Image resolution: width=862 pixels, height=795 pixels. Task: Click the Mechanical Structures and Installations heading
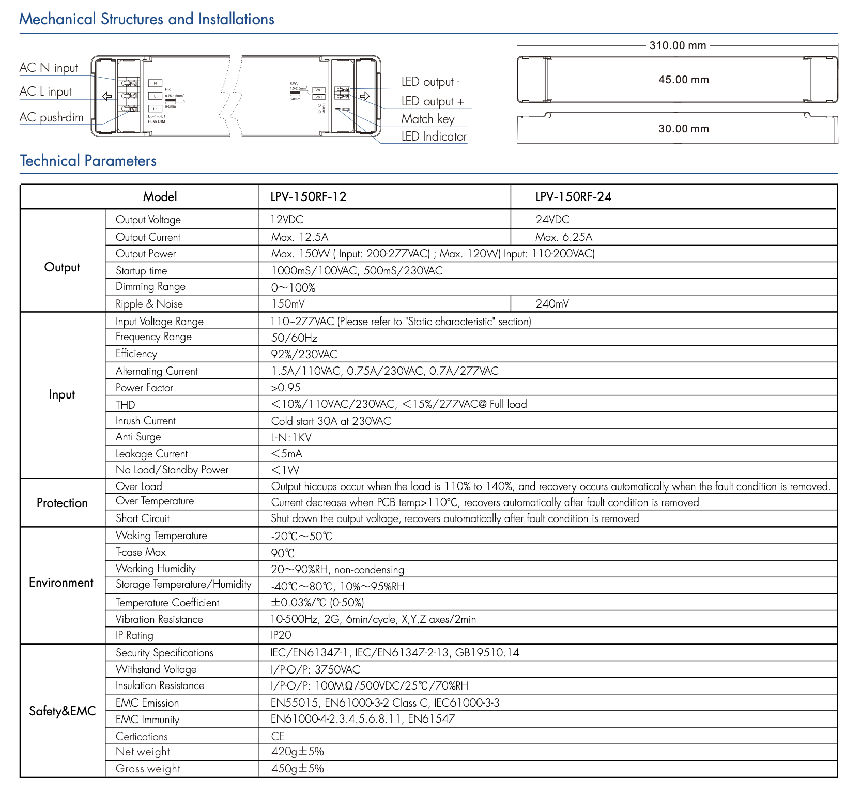(x=147, y=19)
